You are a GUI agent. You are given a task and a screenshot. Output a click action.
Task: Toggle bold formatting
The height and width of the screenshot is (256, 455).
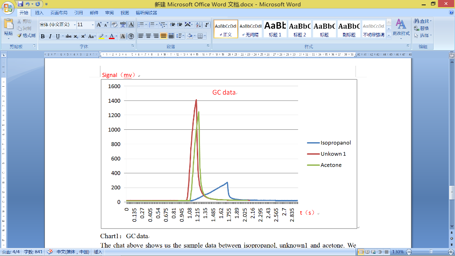tap(43, 36)
